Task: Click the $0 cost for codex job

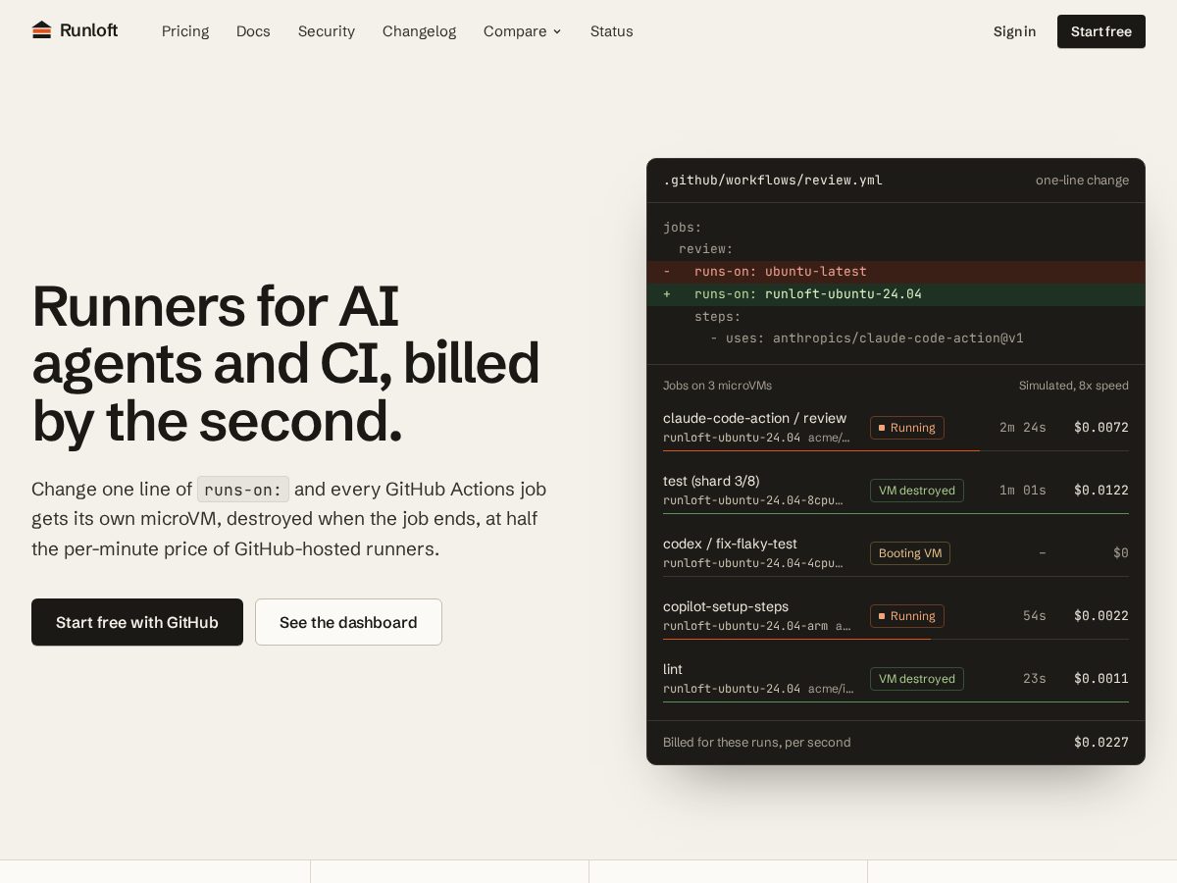Action: pos(1121,553)
